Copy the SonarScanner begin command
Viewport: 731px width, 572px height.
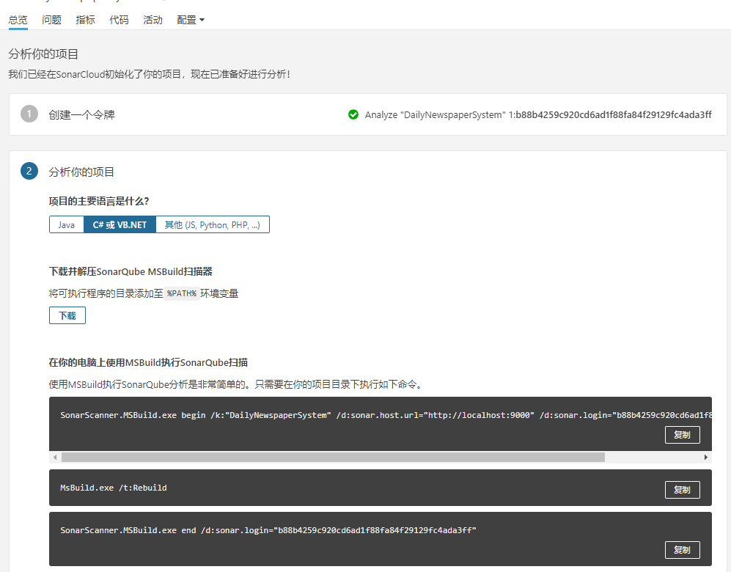682,435
